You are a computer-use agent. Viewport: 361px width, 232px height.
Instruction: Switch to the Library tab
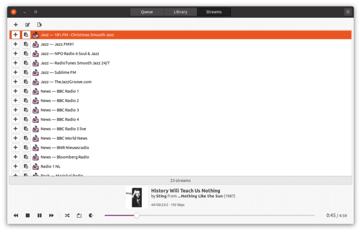[x=180, y=12]
